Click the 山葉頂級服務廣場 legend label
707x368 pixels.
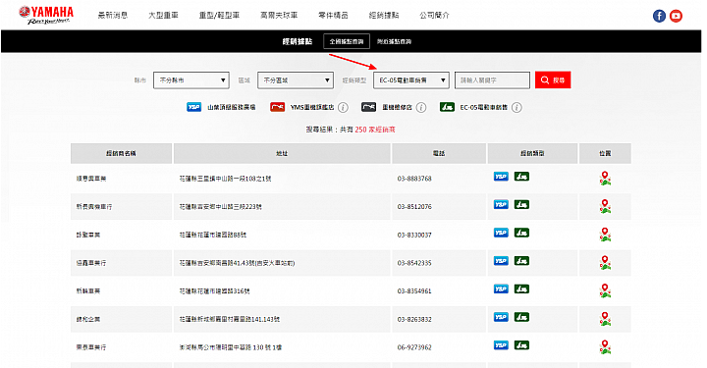[x=232, y=107]
